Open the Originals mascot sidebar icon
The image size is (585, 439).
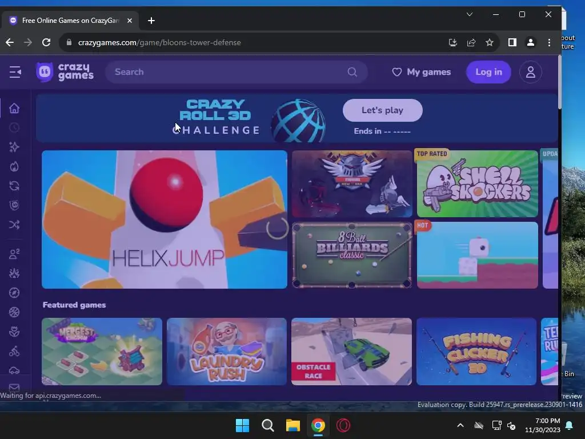click(x=14, y=205)
